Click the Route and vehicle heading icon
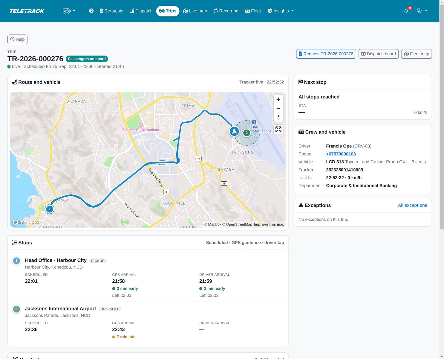Image resolution: width=444 pixels, height=359 pixels. pos(14,82)
